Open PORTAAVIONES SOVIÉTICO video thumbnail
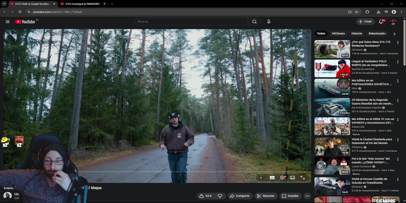Image resolution: width=406 pixels, height=203 pixels. tap(332, 87)
